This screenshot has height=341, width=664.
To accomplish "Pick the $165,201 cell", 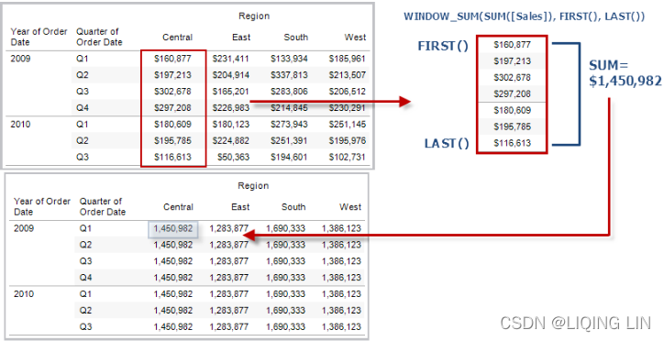I will point(231,92).
